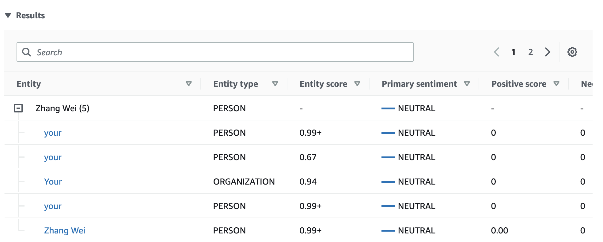Image resolution: width=603 pixels, height=242 pixels.
Task: Open the 'your' link with score 0.67
Action: [x=53, y=157]
